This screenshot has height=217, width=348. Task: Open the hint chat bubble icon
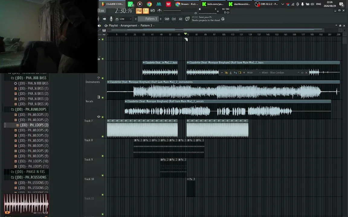click(x=187, y=19)
